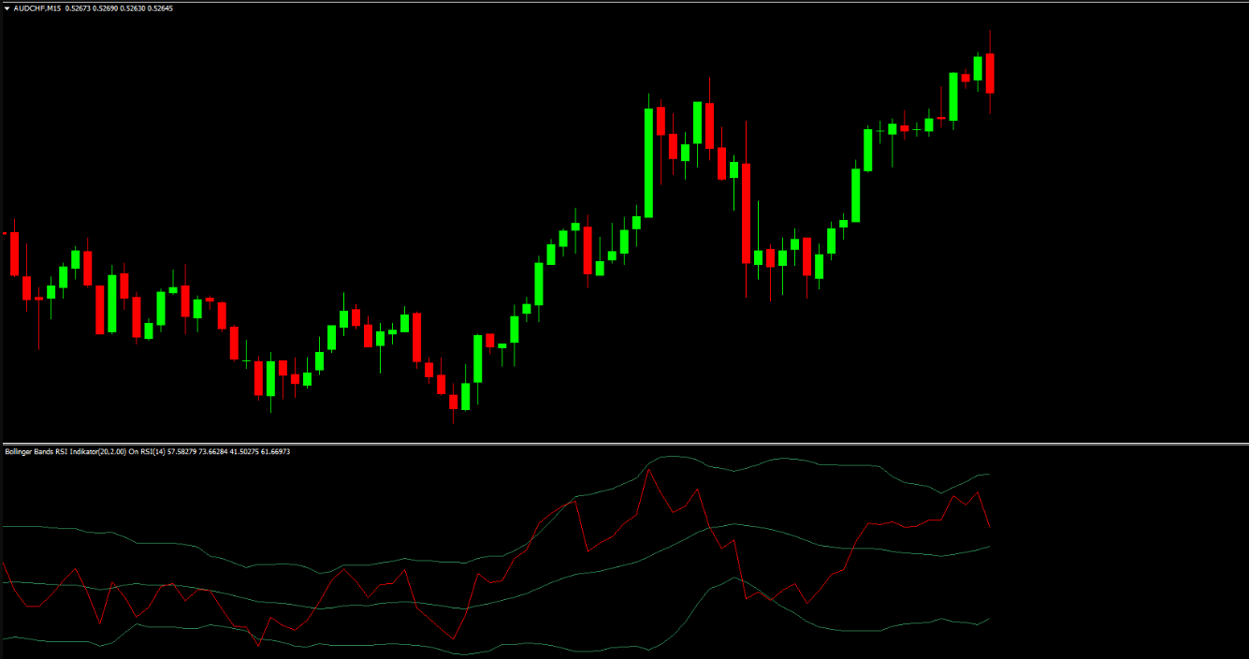Viewport: 1249px width, 659px height.
Task: Open the one-click trading dropdown triangle
Action: tap(7, 8)
